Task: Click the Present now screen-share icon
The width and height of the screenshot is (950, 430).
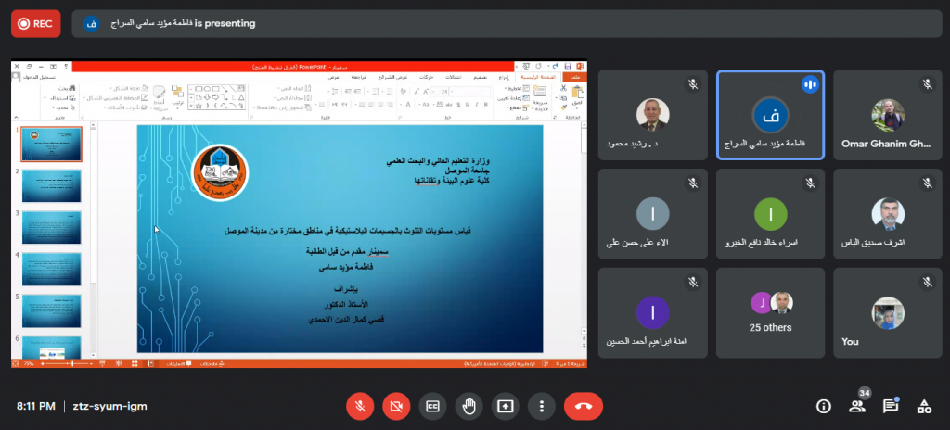Action: tap(506, 406)
